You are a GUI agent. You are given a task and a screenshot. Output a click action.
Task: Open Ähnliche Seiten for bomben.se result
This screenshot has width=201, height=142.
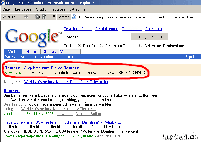88,113
